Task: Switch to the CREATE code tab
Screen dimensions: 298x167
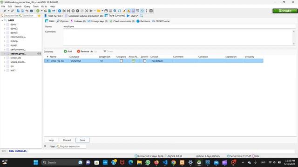Action: tap(161, 21)
